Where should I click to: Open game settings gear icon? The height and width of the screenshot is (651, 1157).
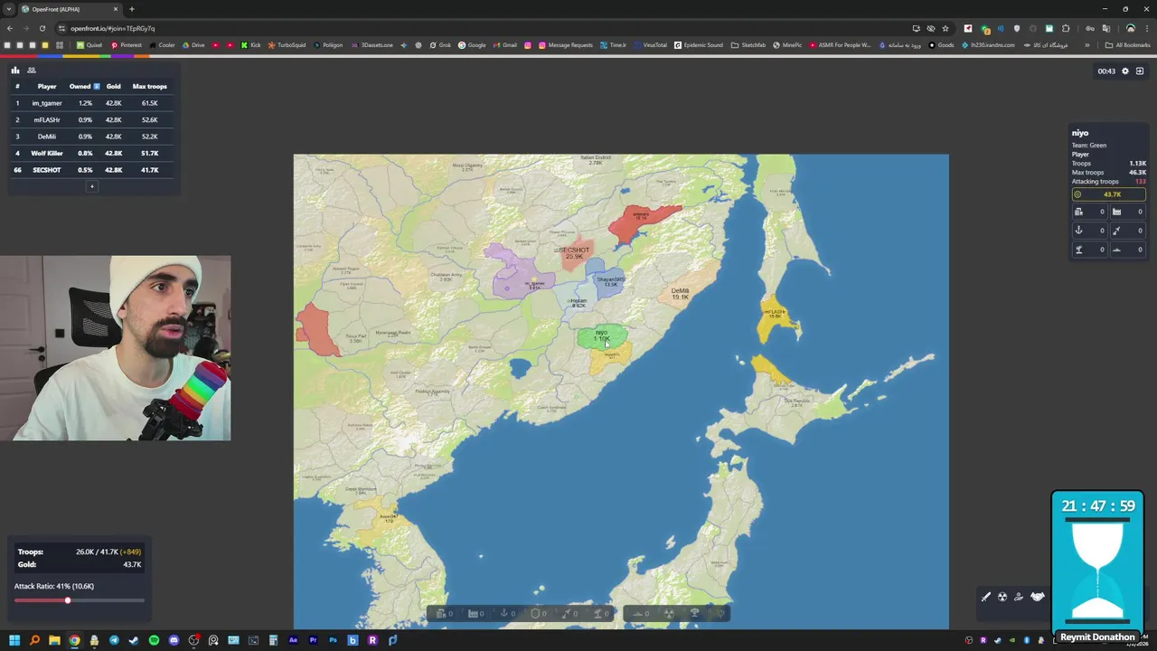coord(1125,71)
